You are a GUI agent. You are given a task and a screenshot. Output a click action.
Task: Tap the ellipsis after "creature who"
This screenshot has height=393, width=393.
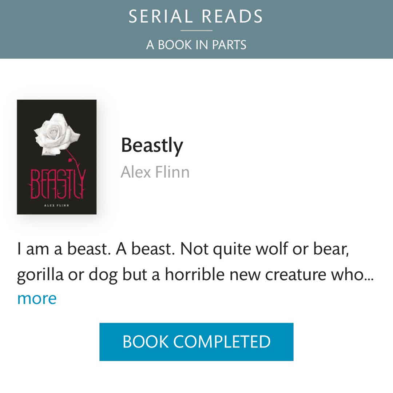point(370,277)
